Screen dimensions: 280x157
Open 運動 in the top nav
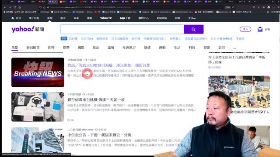pos(89,18)
